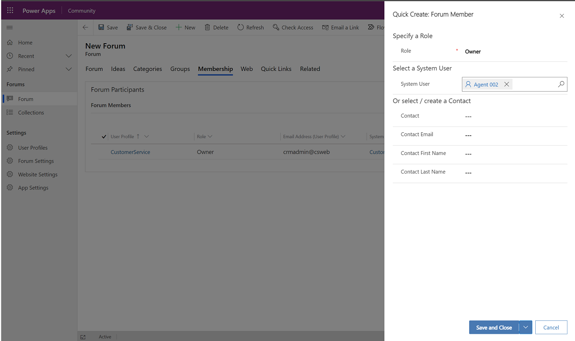
Task: Click the Power Apps title
Action: pos(39,11)
